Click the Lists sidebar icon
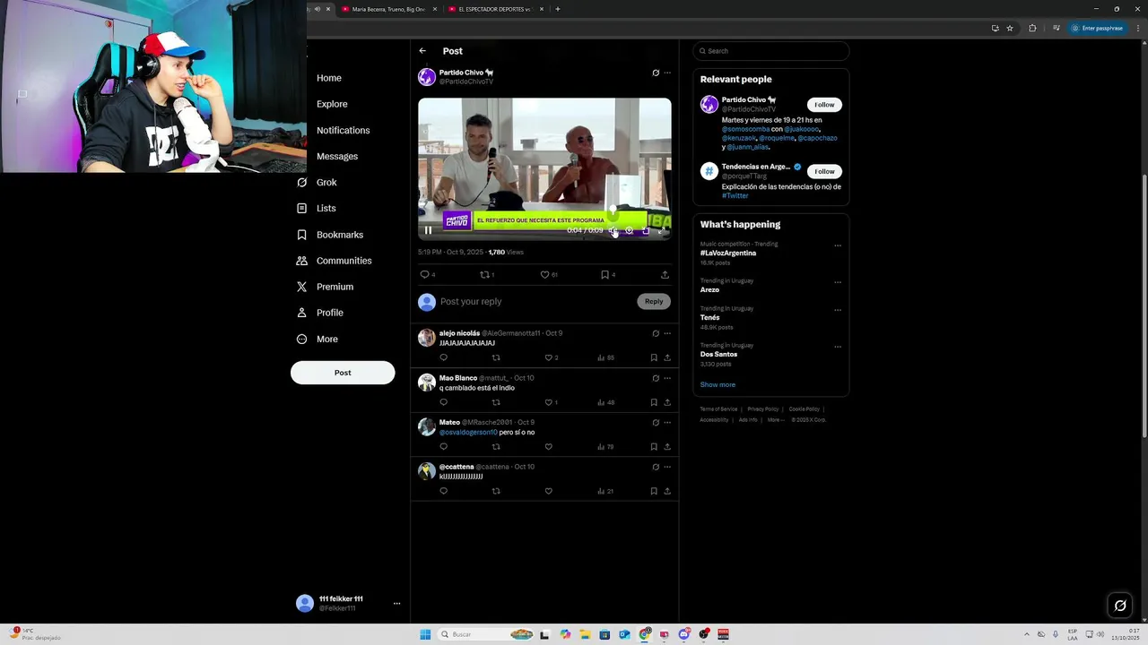Image resolution: width=1148 pixels, height=645 pixels. tap(301, 208)
